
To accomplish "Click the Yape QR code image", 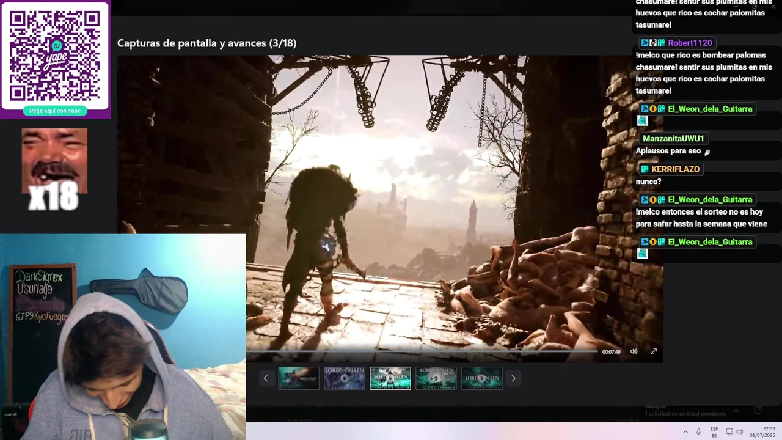I will pyautogui.click(x=55, y=56).
